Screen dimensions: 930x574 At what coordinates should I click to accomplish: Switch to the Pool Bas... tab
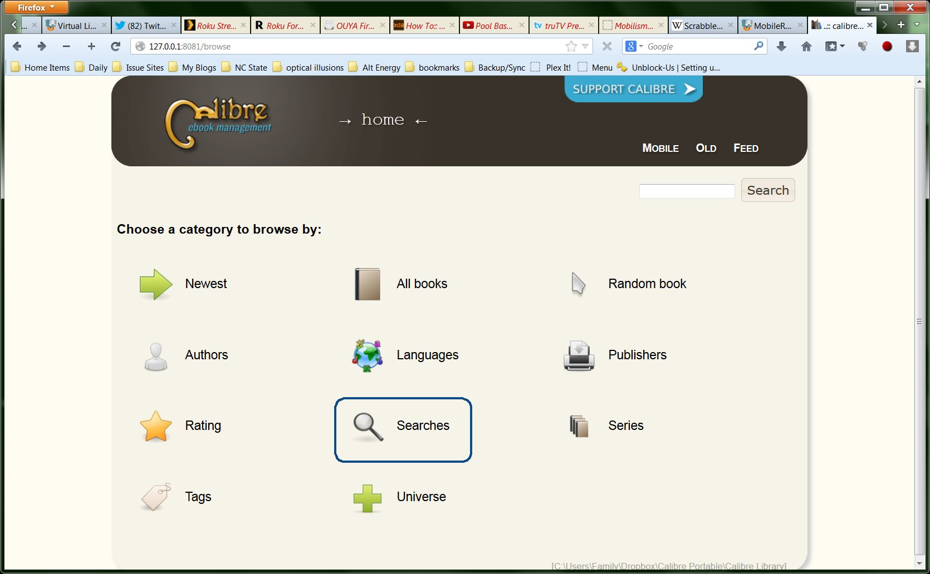[494, 26]
